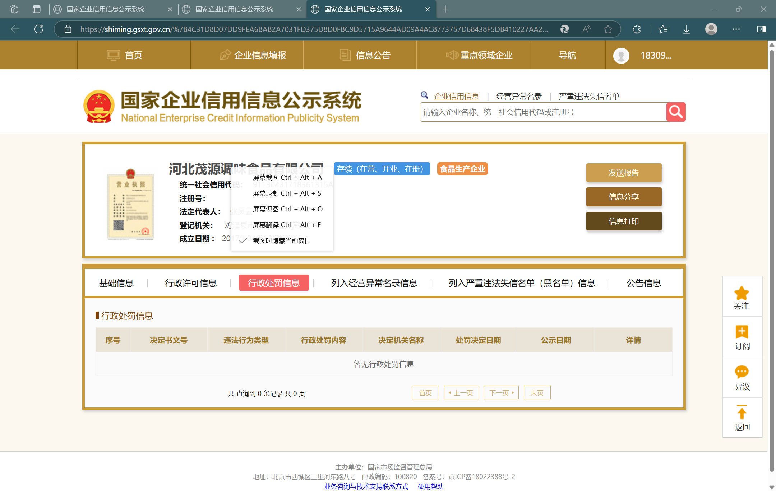Select 屏幕截图 Ctrl + Alt + A
Image resolution: width=776 pixels, height=491 pixels.
tap(282, 177)
